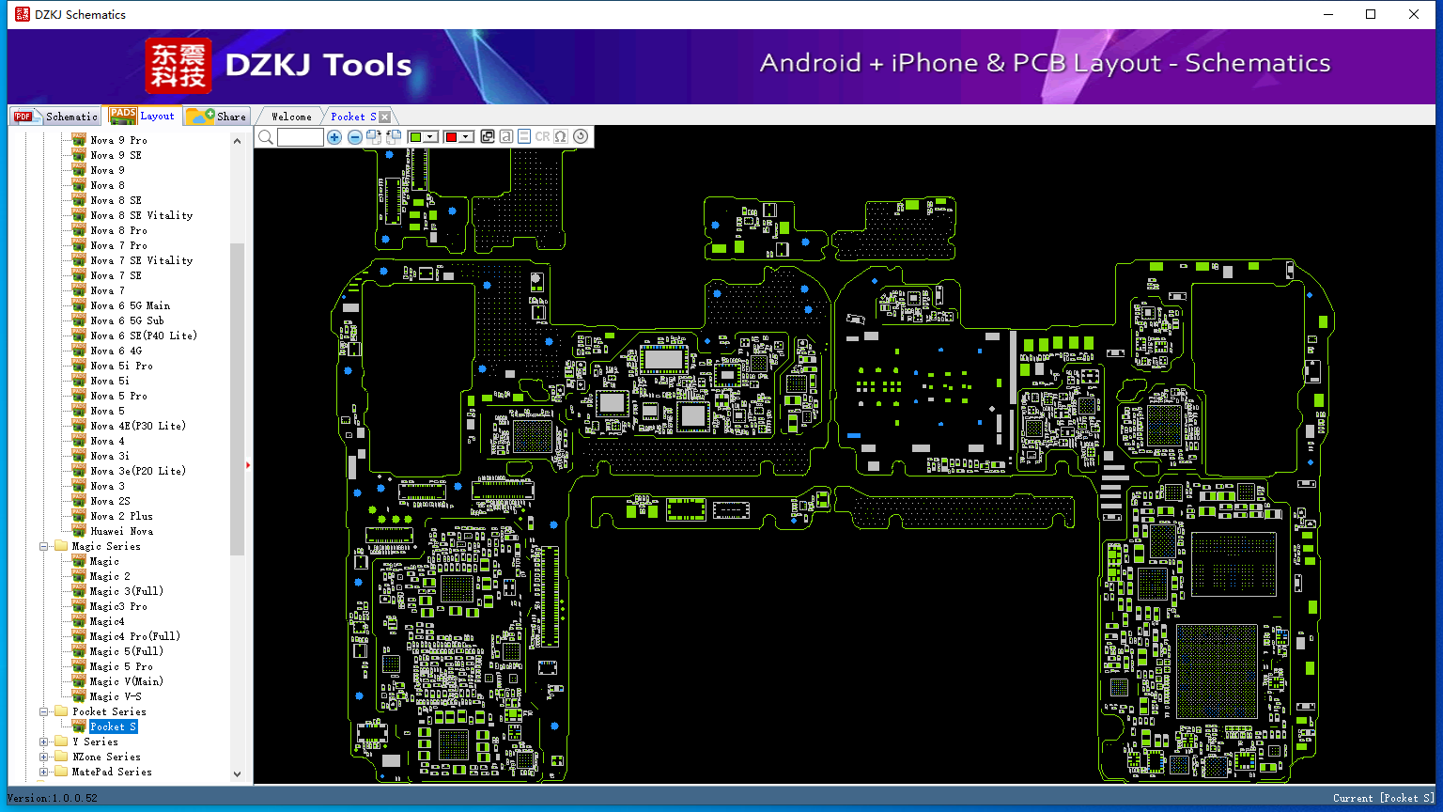Screen dimensions: 1443x812
Task: Click the magnifier search icon in layout toolbar
Action: tap(266, 137)
